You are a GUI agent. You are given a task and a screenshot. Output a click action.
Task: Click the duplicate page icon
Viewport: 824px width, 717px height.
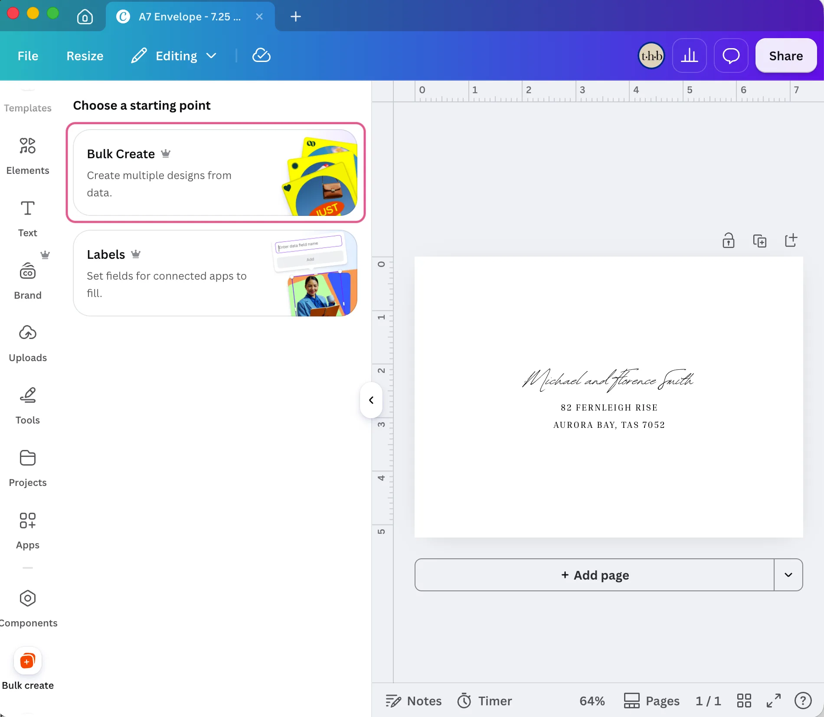click(x=760, y=240)
